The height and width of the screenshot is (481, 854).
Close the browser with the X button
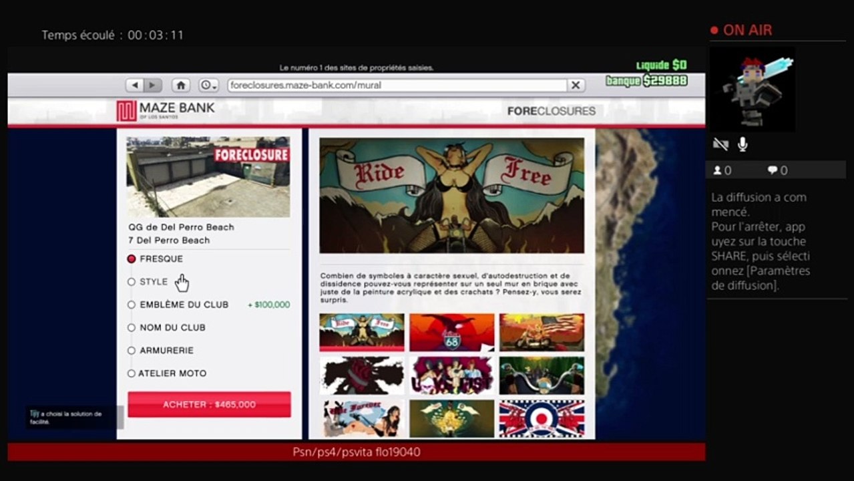coord(575,86)
